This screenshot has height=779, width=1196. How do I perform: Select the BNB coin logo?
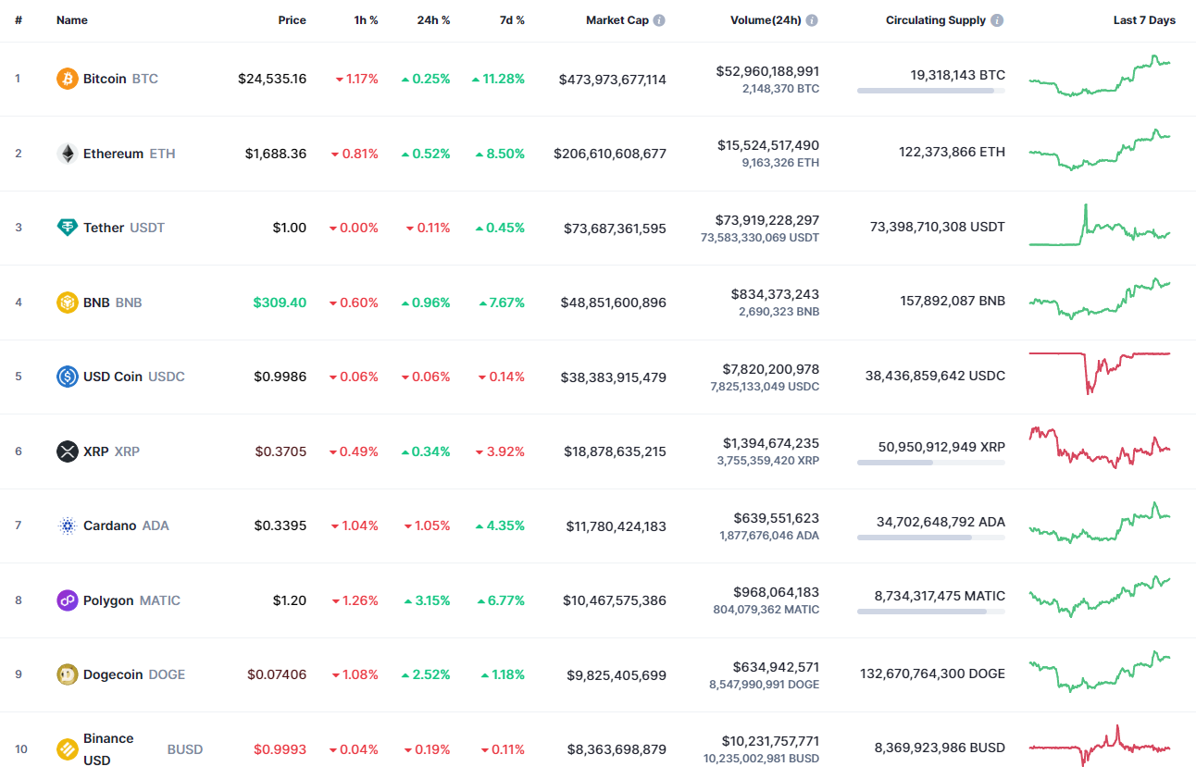[x=67, y=302]
